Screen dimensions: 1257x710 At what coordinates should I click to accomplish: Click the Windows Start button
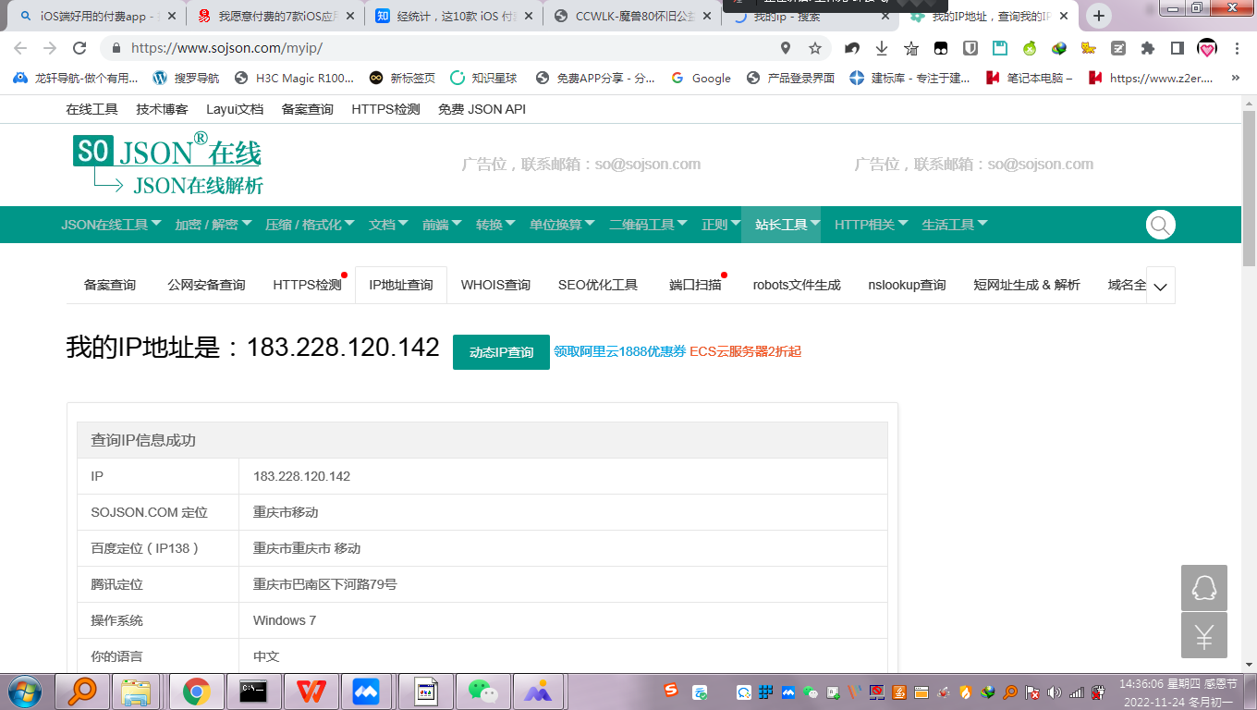[25, 691]
